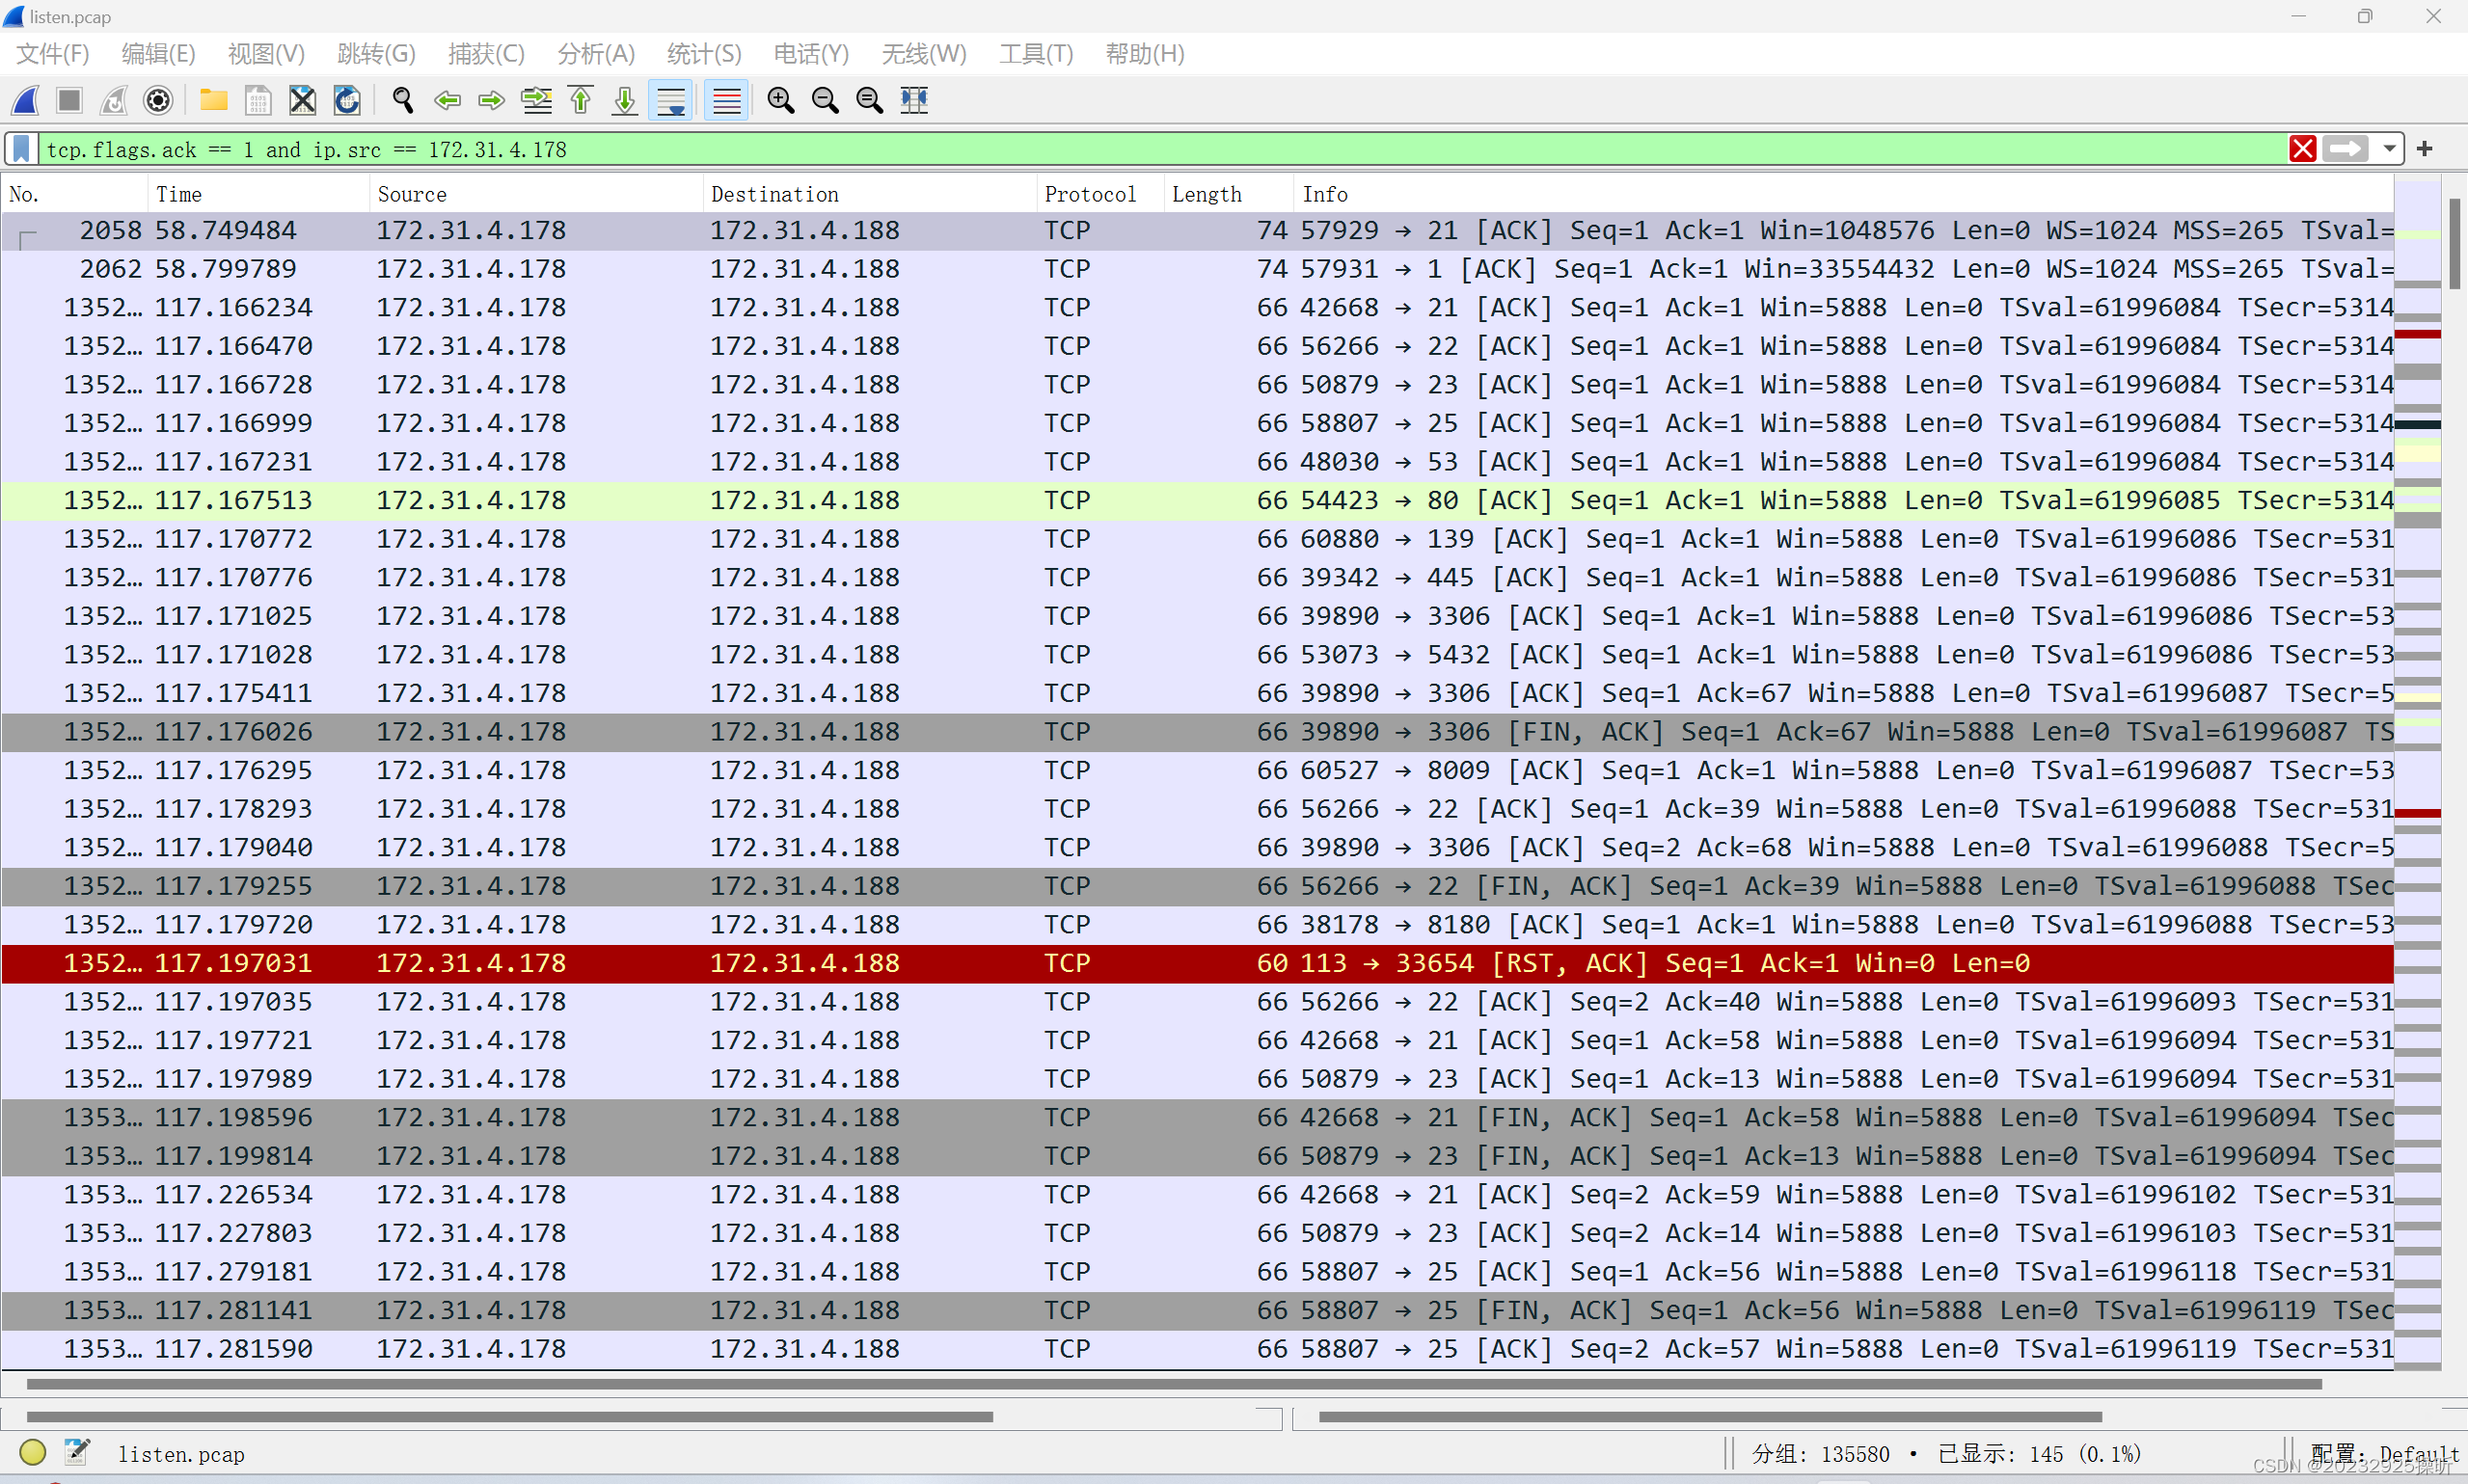Image resolution: width=2468 pixels, height=1484 pixels.
Task: Open the 跳转(G) menu
Action: (376, 53)
